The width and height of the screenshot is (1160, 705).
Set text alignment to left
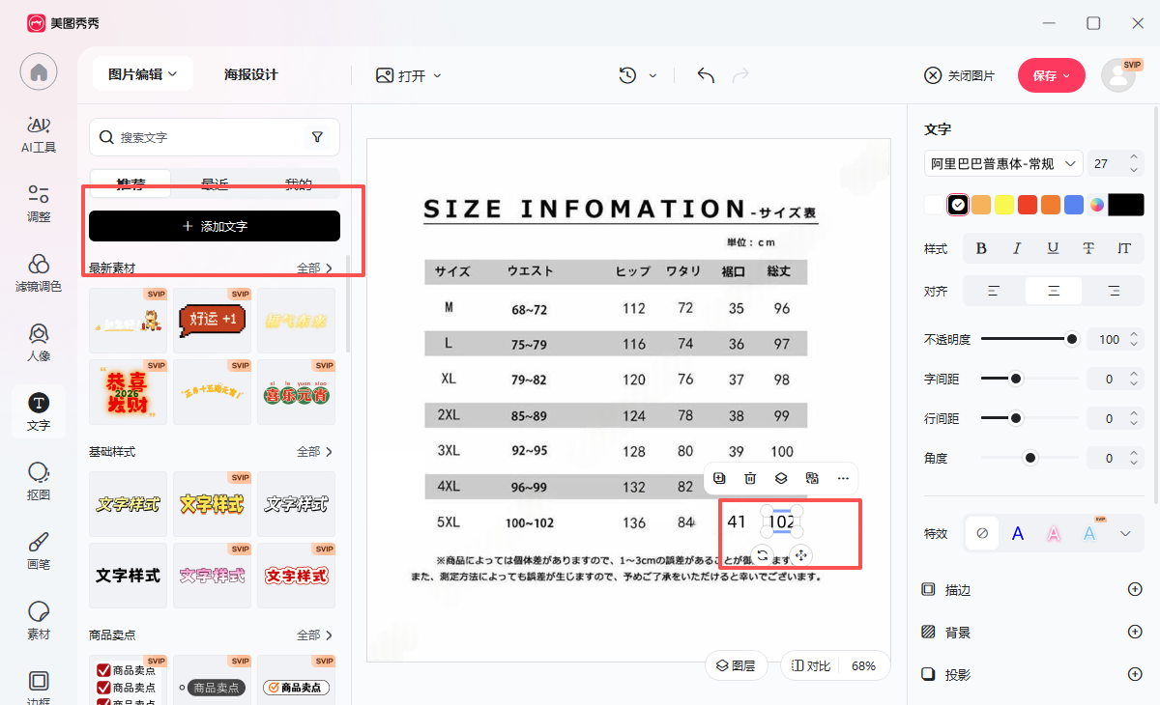tap(994, 291)
